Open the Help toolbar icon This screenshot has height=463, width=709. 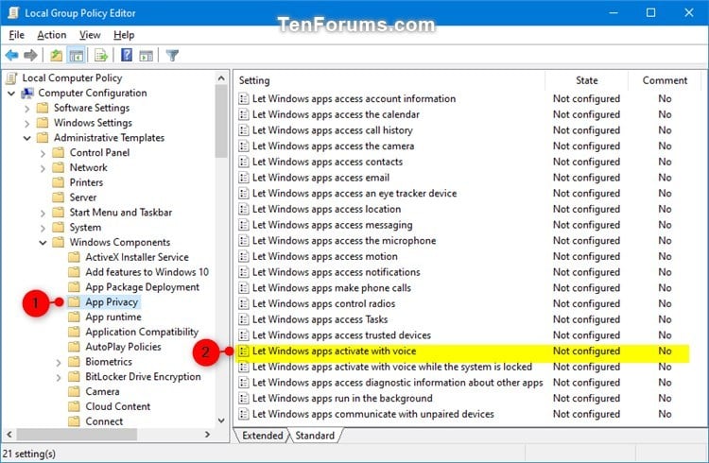tap(127, 56)
